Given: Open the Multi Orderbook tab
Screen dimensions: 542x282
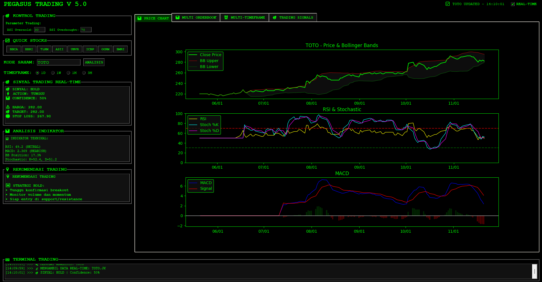Looking at the screenshot, I should [196, 17].
